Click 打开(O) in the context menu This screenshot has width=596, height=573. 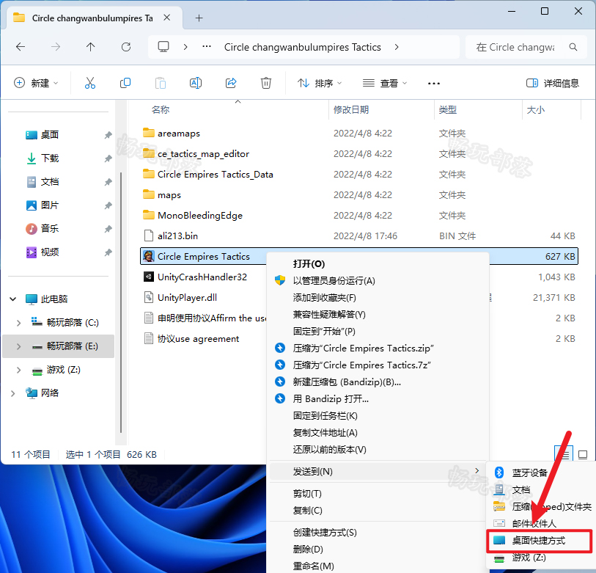(378, 263)
